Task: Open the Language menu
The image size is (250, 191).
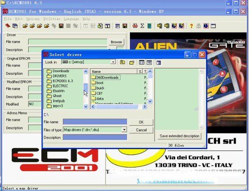Action: tap(71, 19)
